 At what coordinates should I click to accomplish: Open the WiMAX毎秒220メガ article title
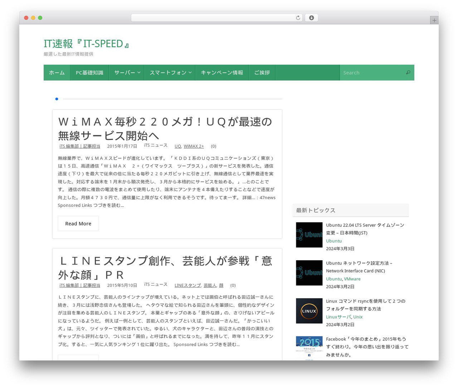165,128
